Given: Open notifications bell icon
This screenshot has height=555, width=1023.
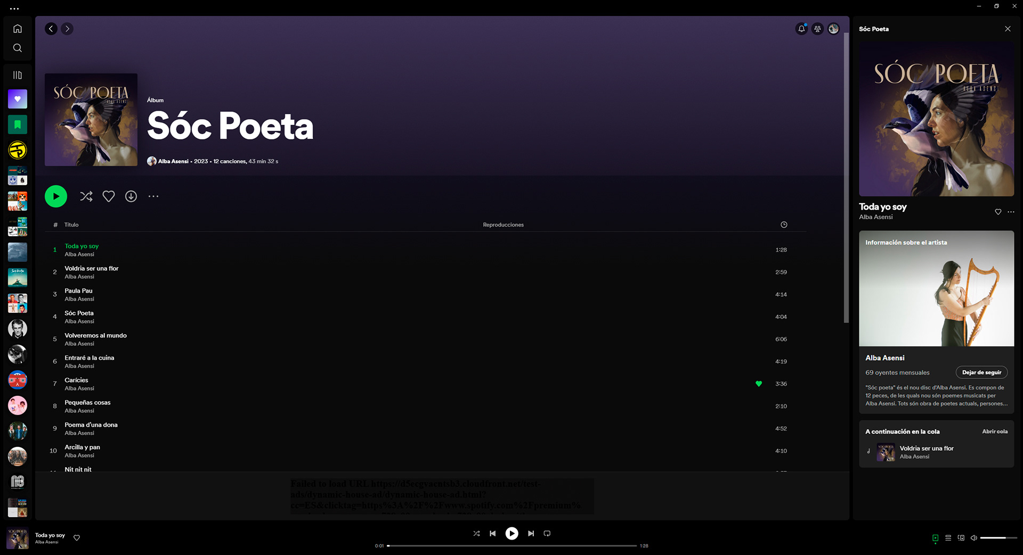Looking at the screenshot, I should (x=801, y=29).
